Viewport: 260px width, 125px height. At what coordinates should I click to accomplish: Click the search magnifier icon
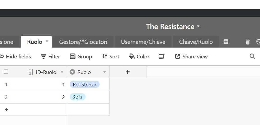tap(252, 57)
